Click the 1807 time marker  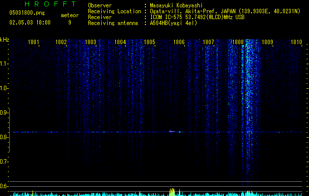click(x=208, y=42)
